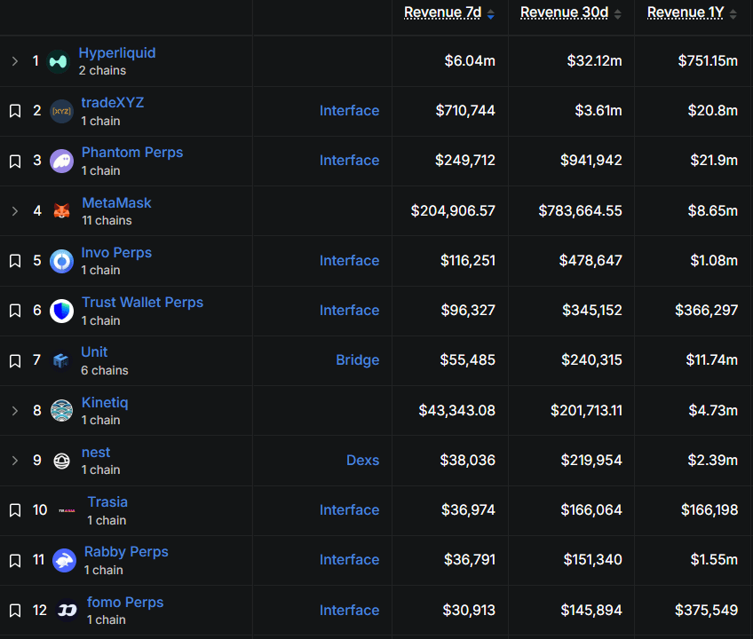
Task: Open the Kinetiq protocol link
Action: coord(105,402)
